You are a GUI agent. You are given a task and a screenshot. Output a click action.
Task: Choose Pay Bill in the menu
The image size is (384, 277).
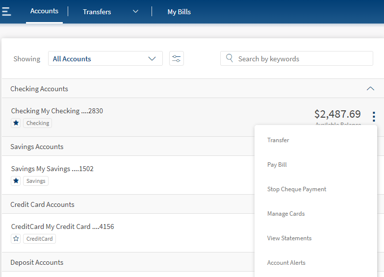pyautogui.click(x=277, y=165)
